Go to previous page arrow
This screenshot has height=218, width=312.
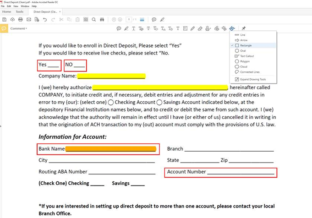[114, 20]
